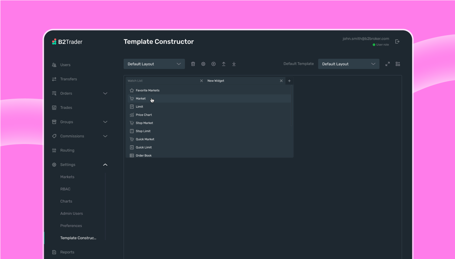Open layout settings gear icon
455x259 pixels.
pos(203,64)
